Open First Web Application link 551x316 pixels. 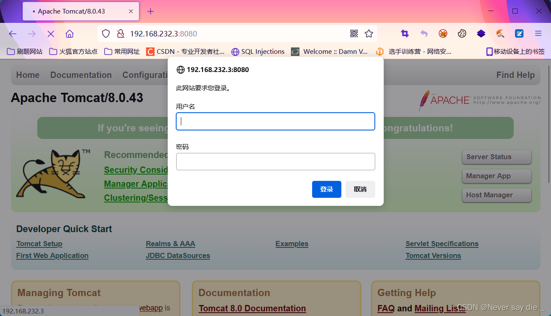click(x=52, y=255)
